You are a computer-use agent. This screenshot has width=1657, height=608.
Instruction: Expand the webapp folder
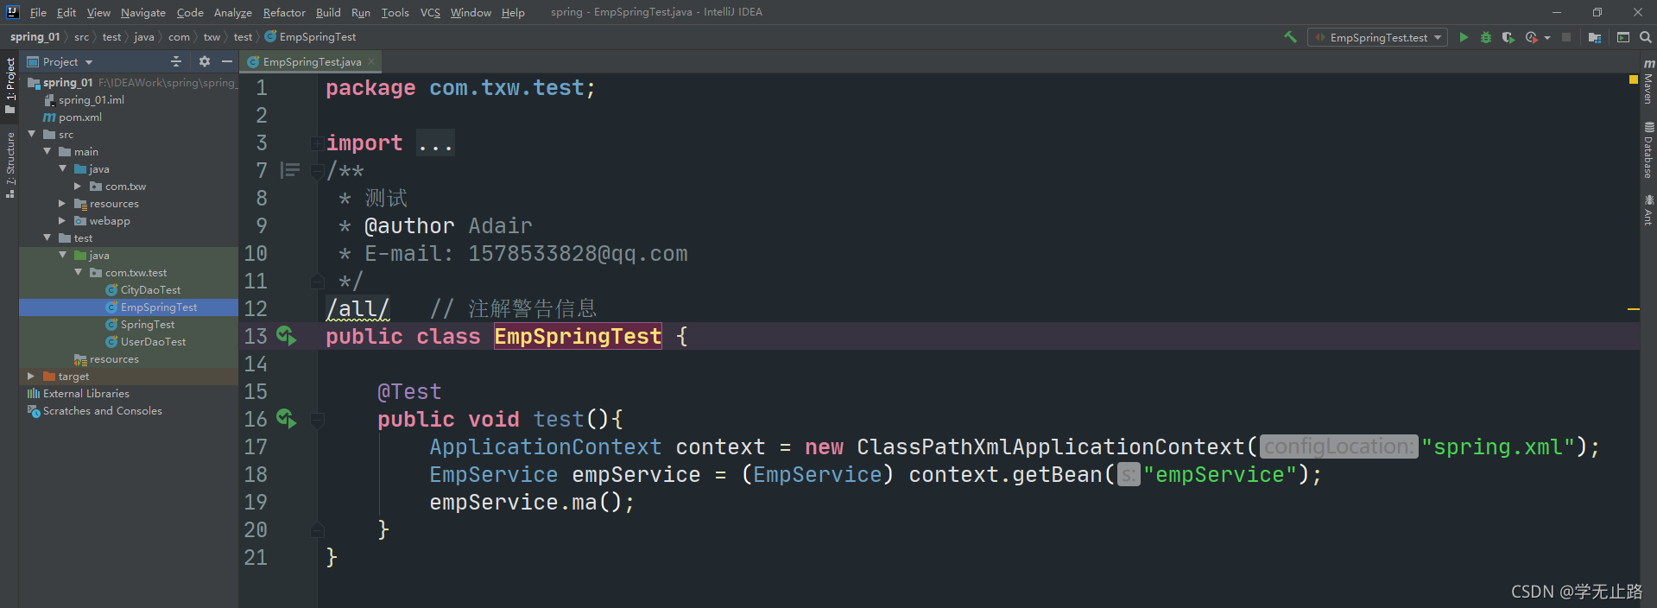pyautogui.click(x=62, y=220)
